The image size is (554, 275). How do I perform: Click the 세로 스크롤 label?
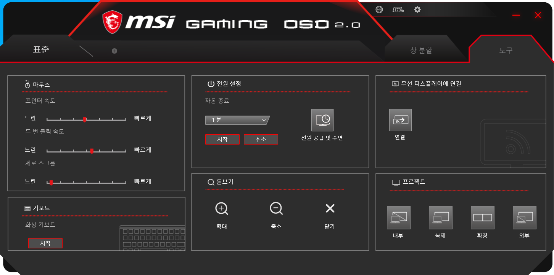[x=40, y=163]
